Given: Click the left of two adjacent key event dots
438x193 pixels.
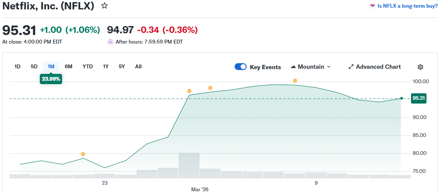Looking at the screenshot, I should coord(189,91).
